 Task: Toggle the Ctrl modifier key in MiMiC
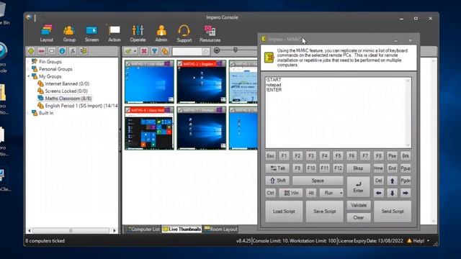pos(271,193)
